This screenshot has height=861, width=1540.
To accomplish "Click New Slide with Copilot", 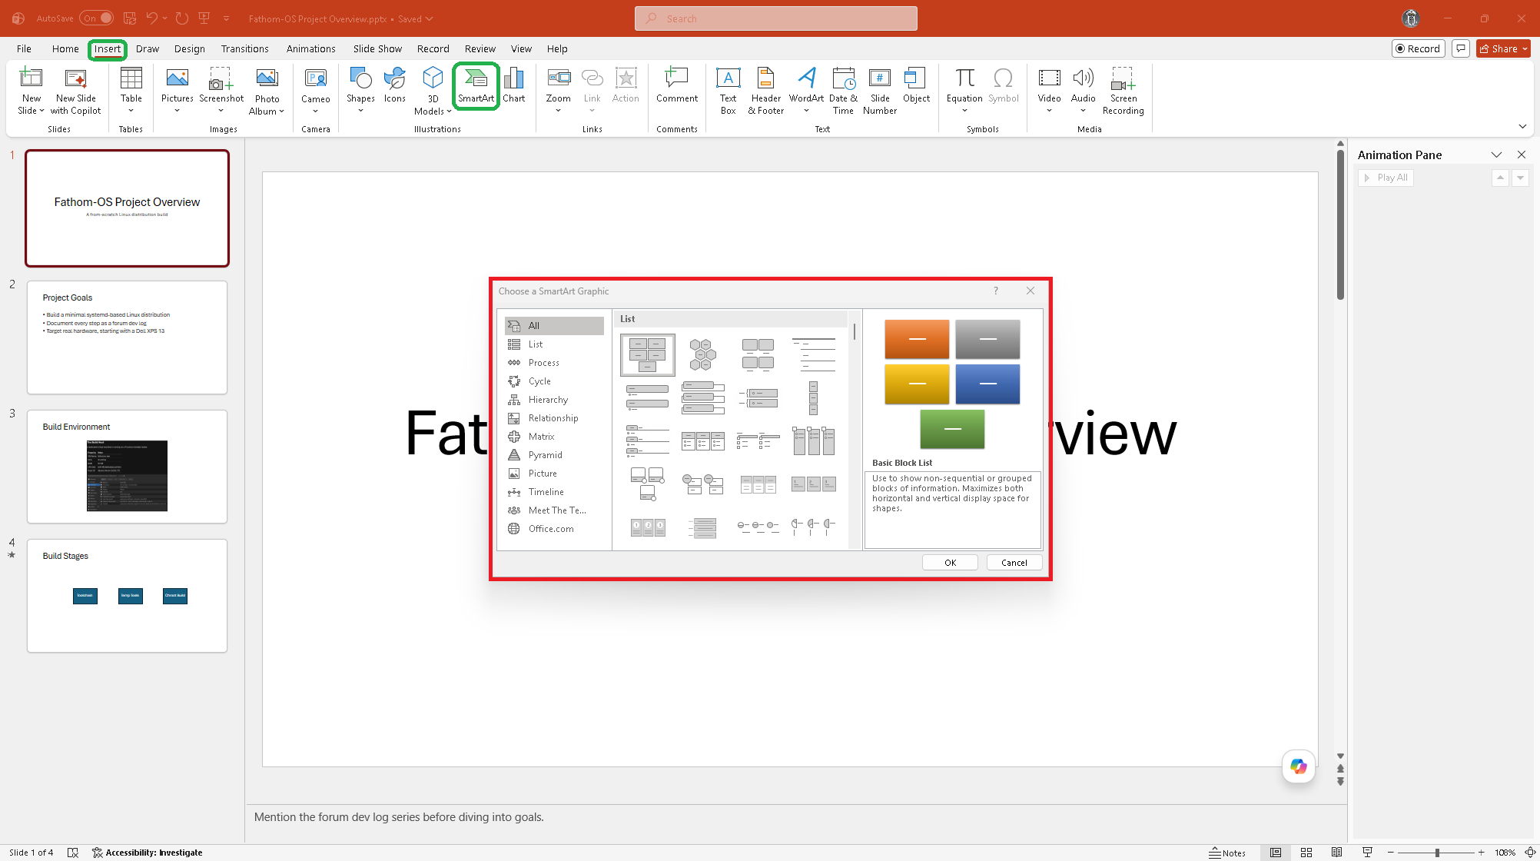I will (x=75, y=91).
